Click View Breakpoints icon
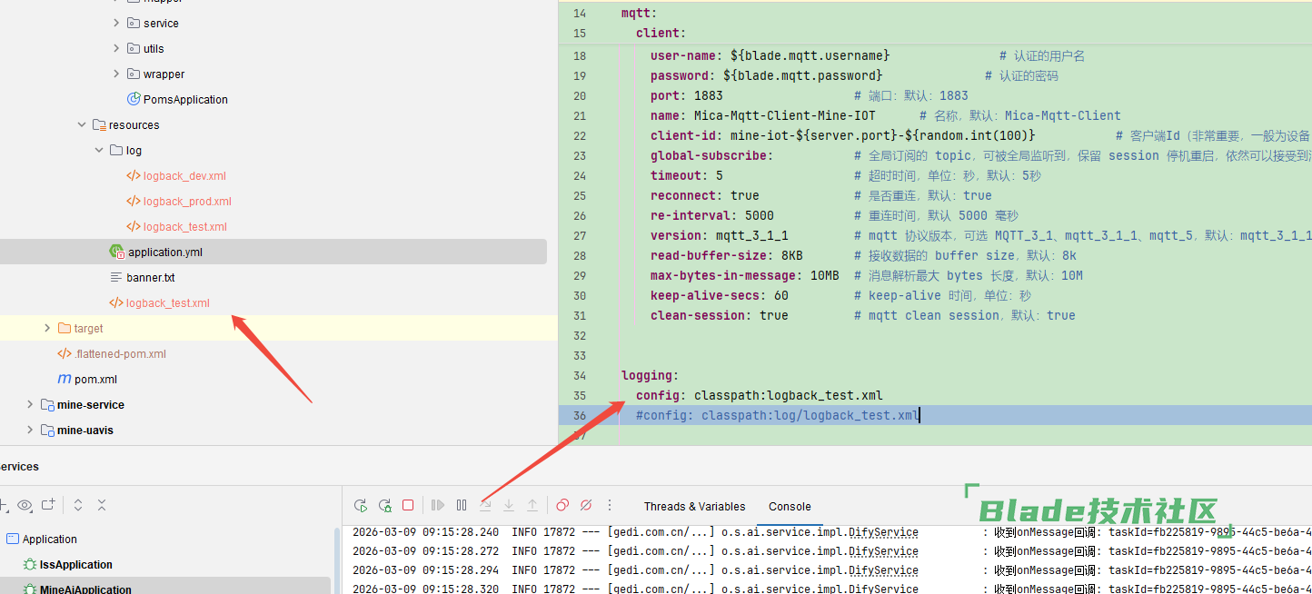 562,506
